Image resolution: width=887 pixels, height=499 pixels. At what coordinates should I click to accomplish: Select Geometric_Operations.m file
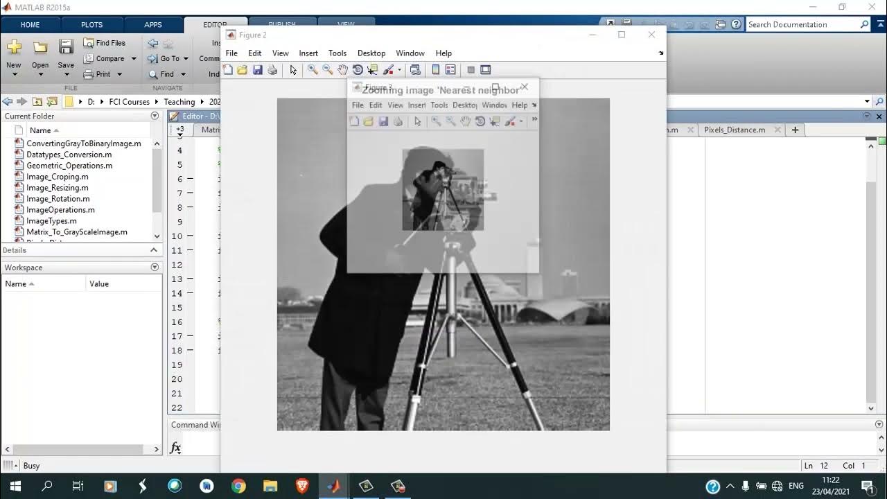[69, 166]
